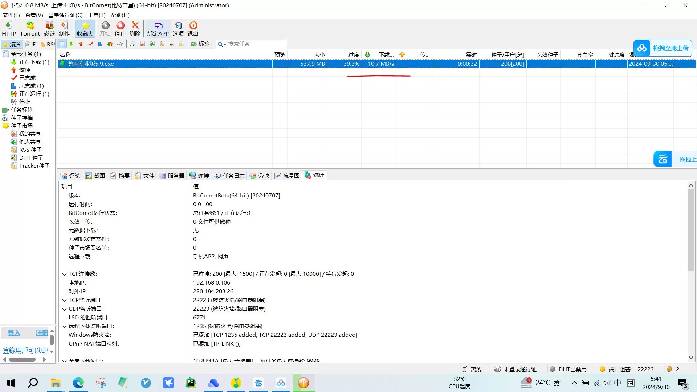Select 正在运行 (1) in sidebar
The width and height of the screenshot is (697, 392).
click(x=34, y=94)
